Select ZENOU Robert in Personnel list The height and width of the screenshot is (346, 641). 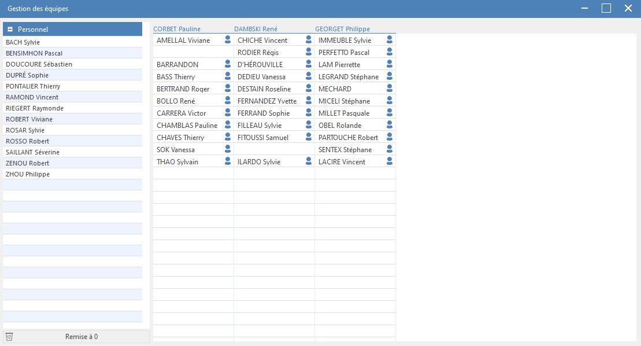click(x=72, y=163)
